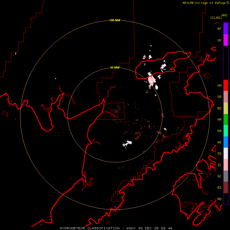230x230 pixels.
Task: Select the gray GC ground clutter swatch
Action: 226,176
